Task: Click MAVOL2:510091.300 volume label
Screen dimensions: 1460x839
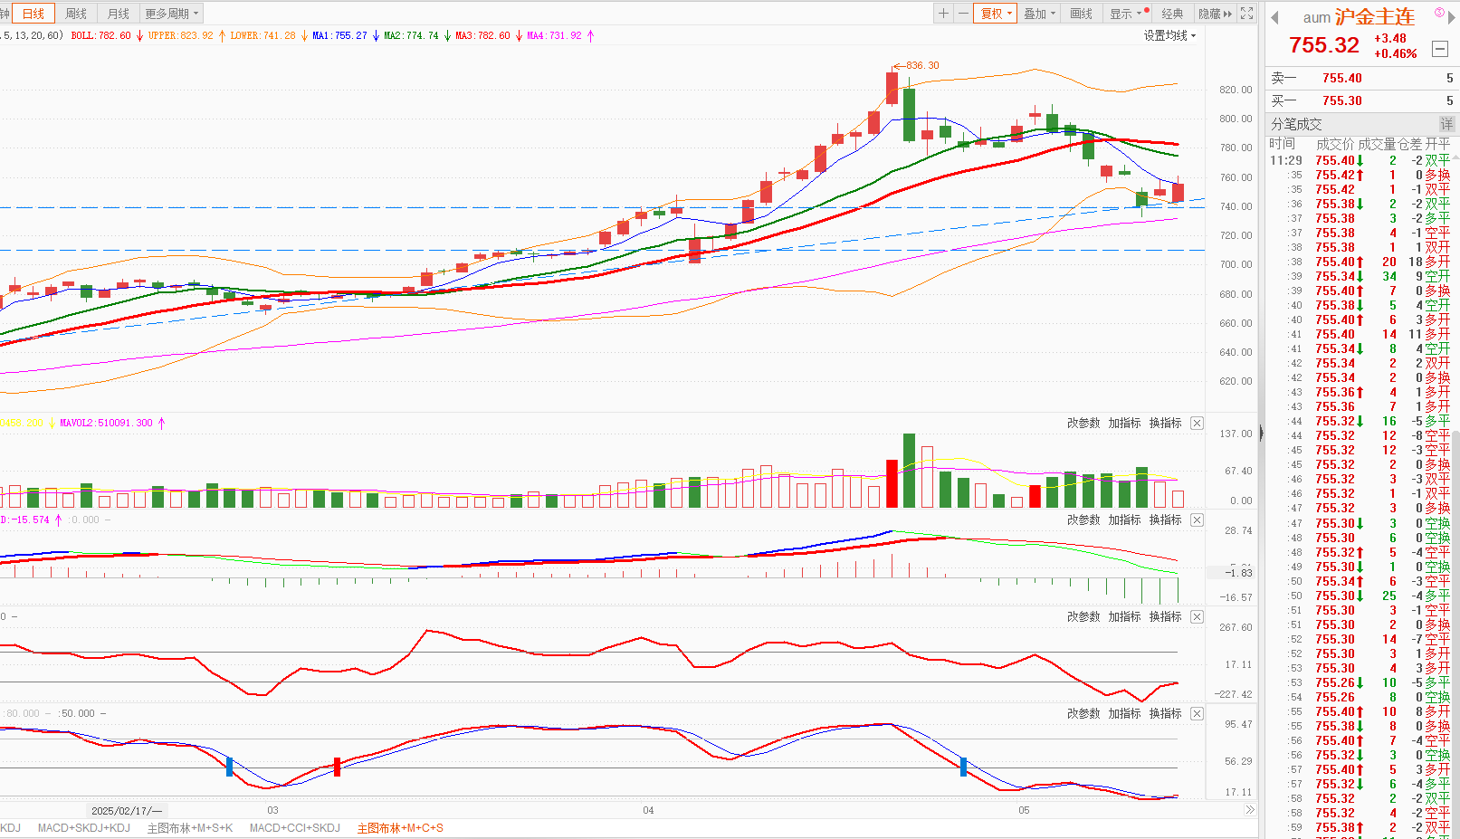Action: [x=106, y=423]
